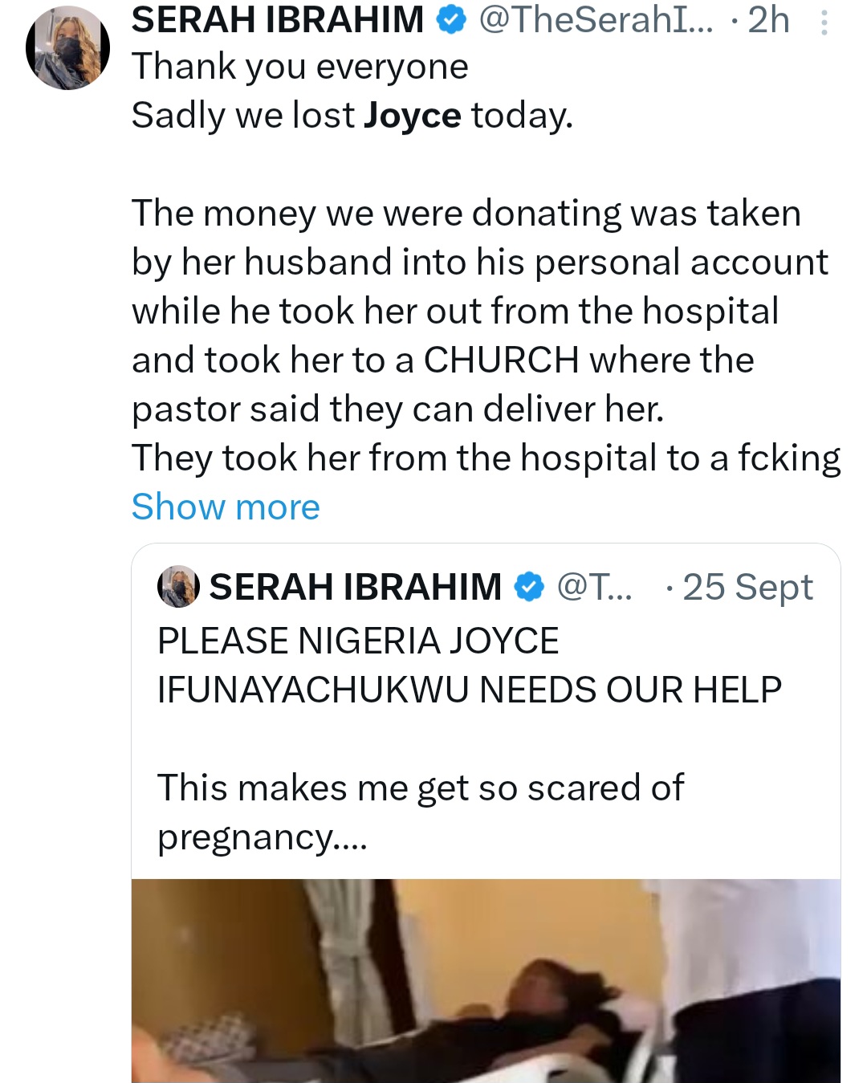Tap the 'Thank you everyone' line of the tweet
The height and width of the screenshot is (1083, 867).
(x=299, y=67)
